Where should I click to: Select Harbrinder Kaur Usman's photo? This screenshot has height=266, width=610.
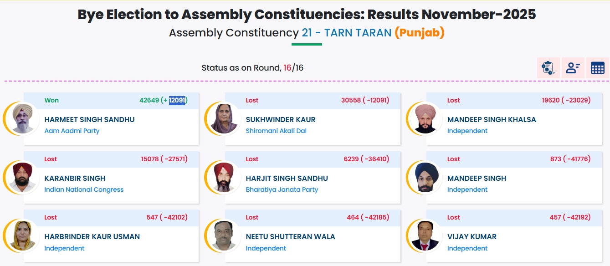pos(22,235)
